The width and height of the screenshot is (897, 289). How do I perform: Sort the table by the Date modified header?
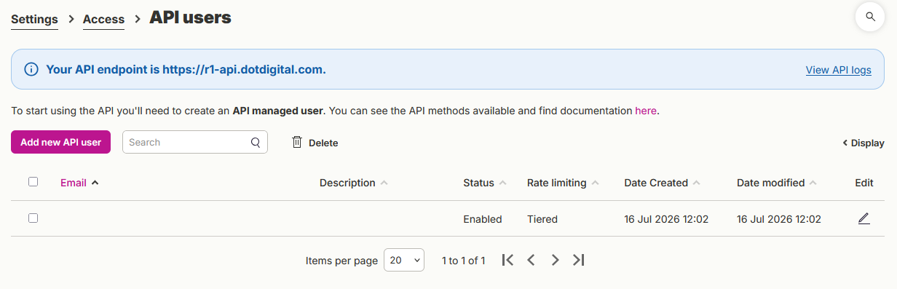[771, 183]
